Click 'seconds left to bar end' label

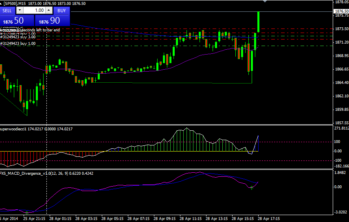pyautogui.click(x=41, y=30)
